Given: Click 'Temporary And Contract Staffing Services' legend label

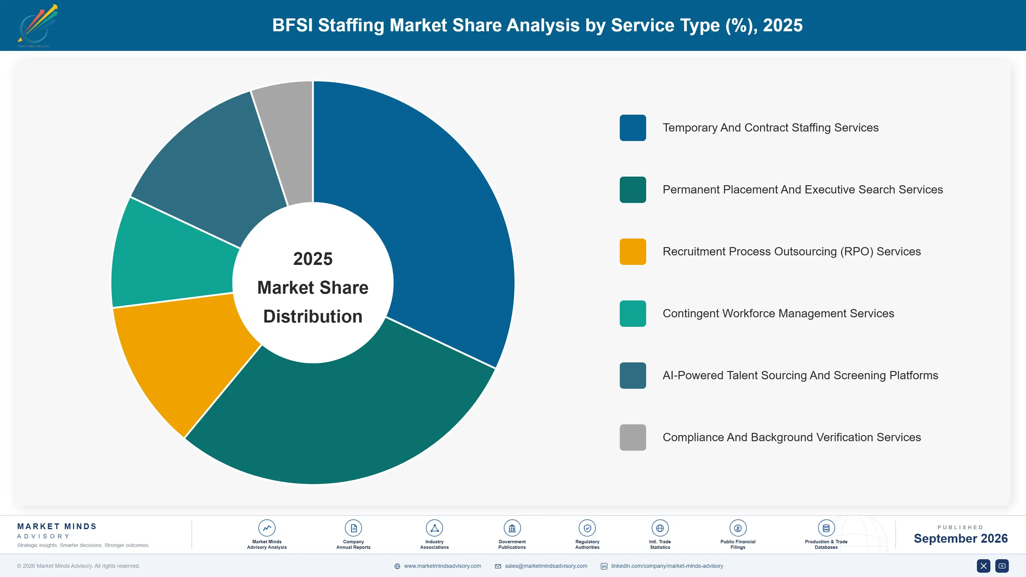Looking at the screenshot, I should [x=770, y=128].
